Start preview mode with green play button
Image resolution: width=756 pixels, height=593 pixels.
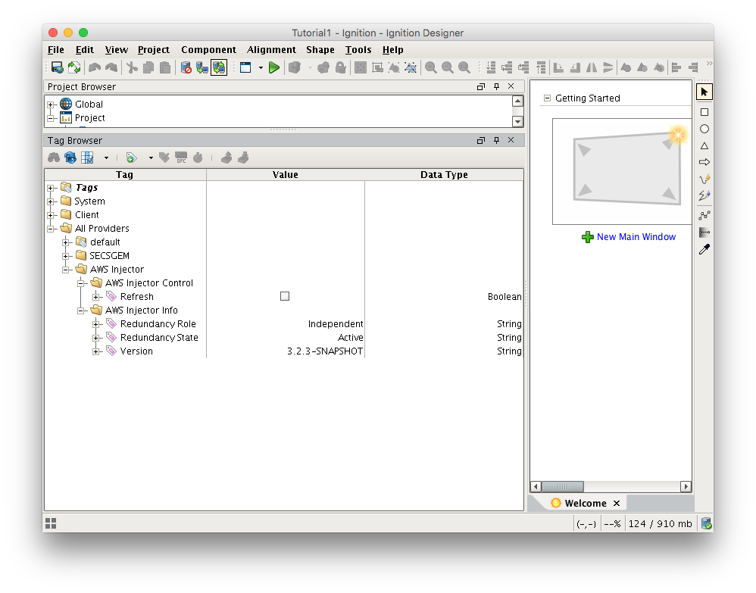(x=274, y=67)
